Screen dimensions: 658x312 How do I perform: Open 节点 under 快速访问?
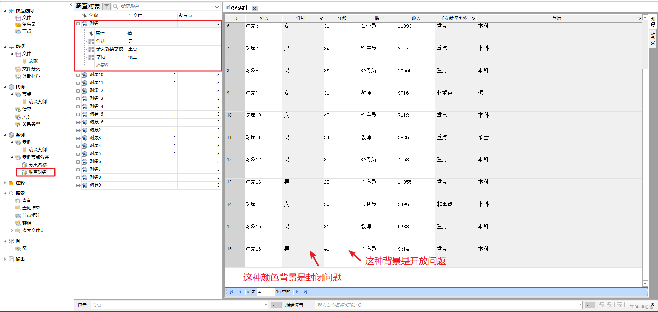27,32
